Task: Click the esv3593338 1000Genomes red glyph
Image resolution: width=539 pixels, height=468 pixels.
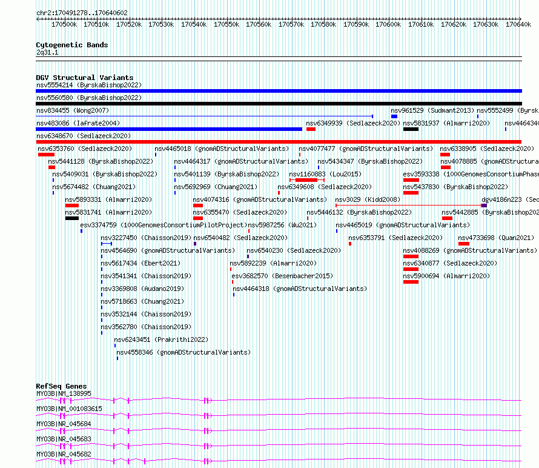Action: (x=411, y=180)
